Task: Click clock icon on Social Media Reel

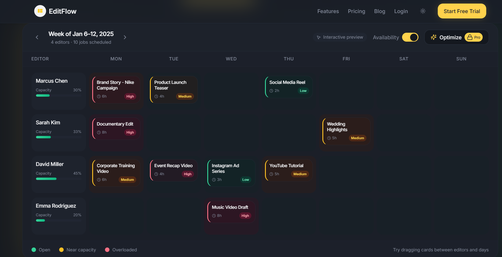Action: (271, 91)
